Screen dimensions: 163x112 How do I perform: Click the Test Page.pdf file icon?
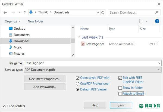tap(83, 43)
